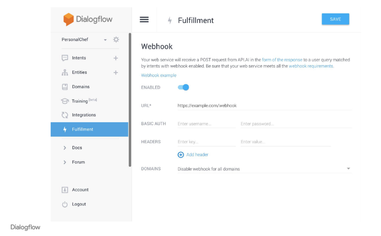
Task: Click the Add header plus circle icon
Action: click(180, 154)
